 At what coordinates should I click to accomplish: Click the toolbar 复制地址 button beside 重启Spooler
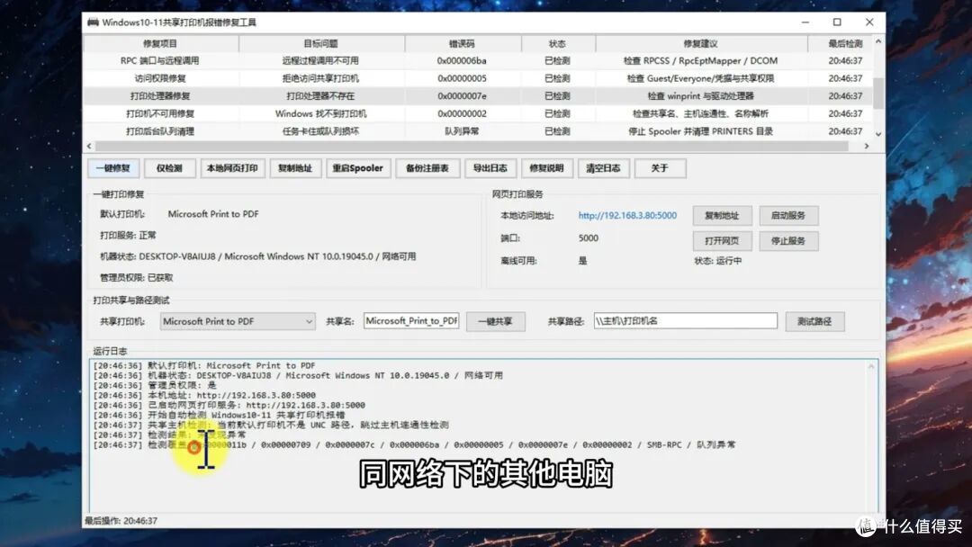click(x=295, y=168)
